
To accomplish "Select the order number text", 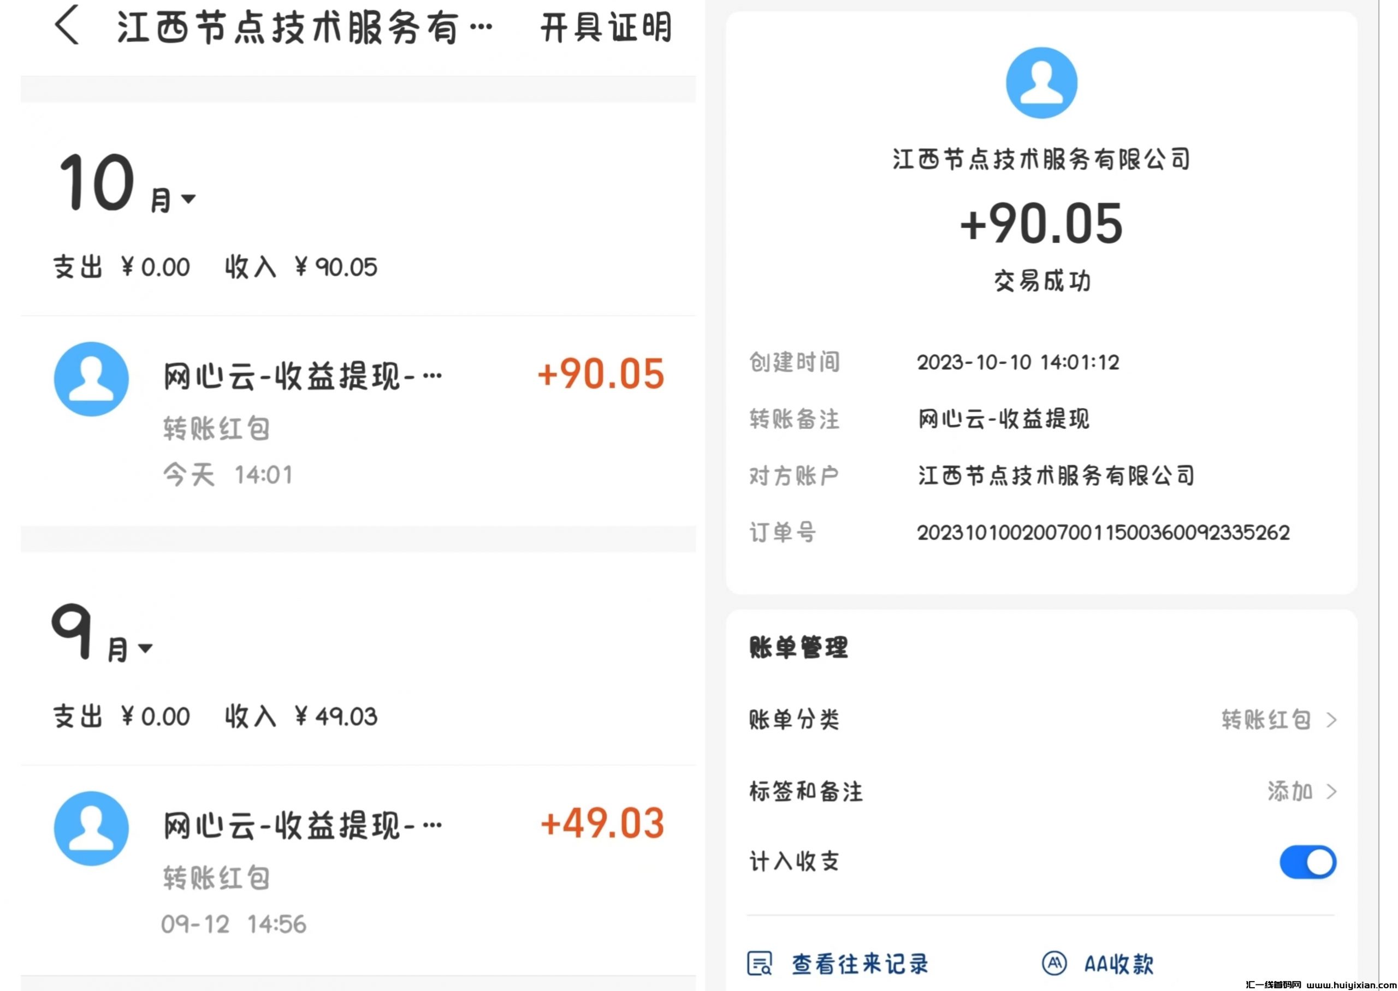I will coord(1103,533).
